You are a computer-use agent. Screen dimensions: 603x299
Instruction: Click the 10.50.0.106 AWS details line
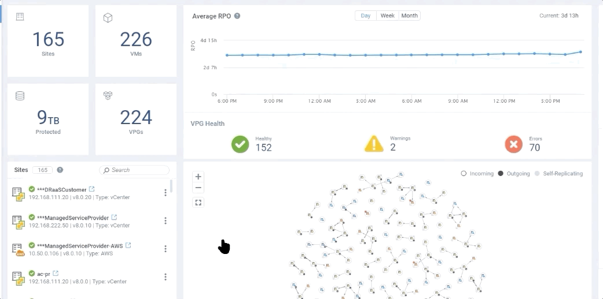71,253
